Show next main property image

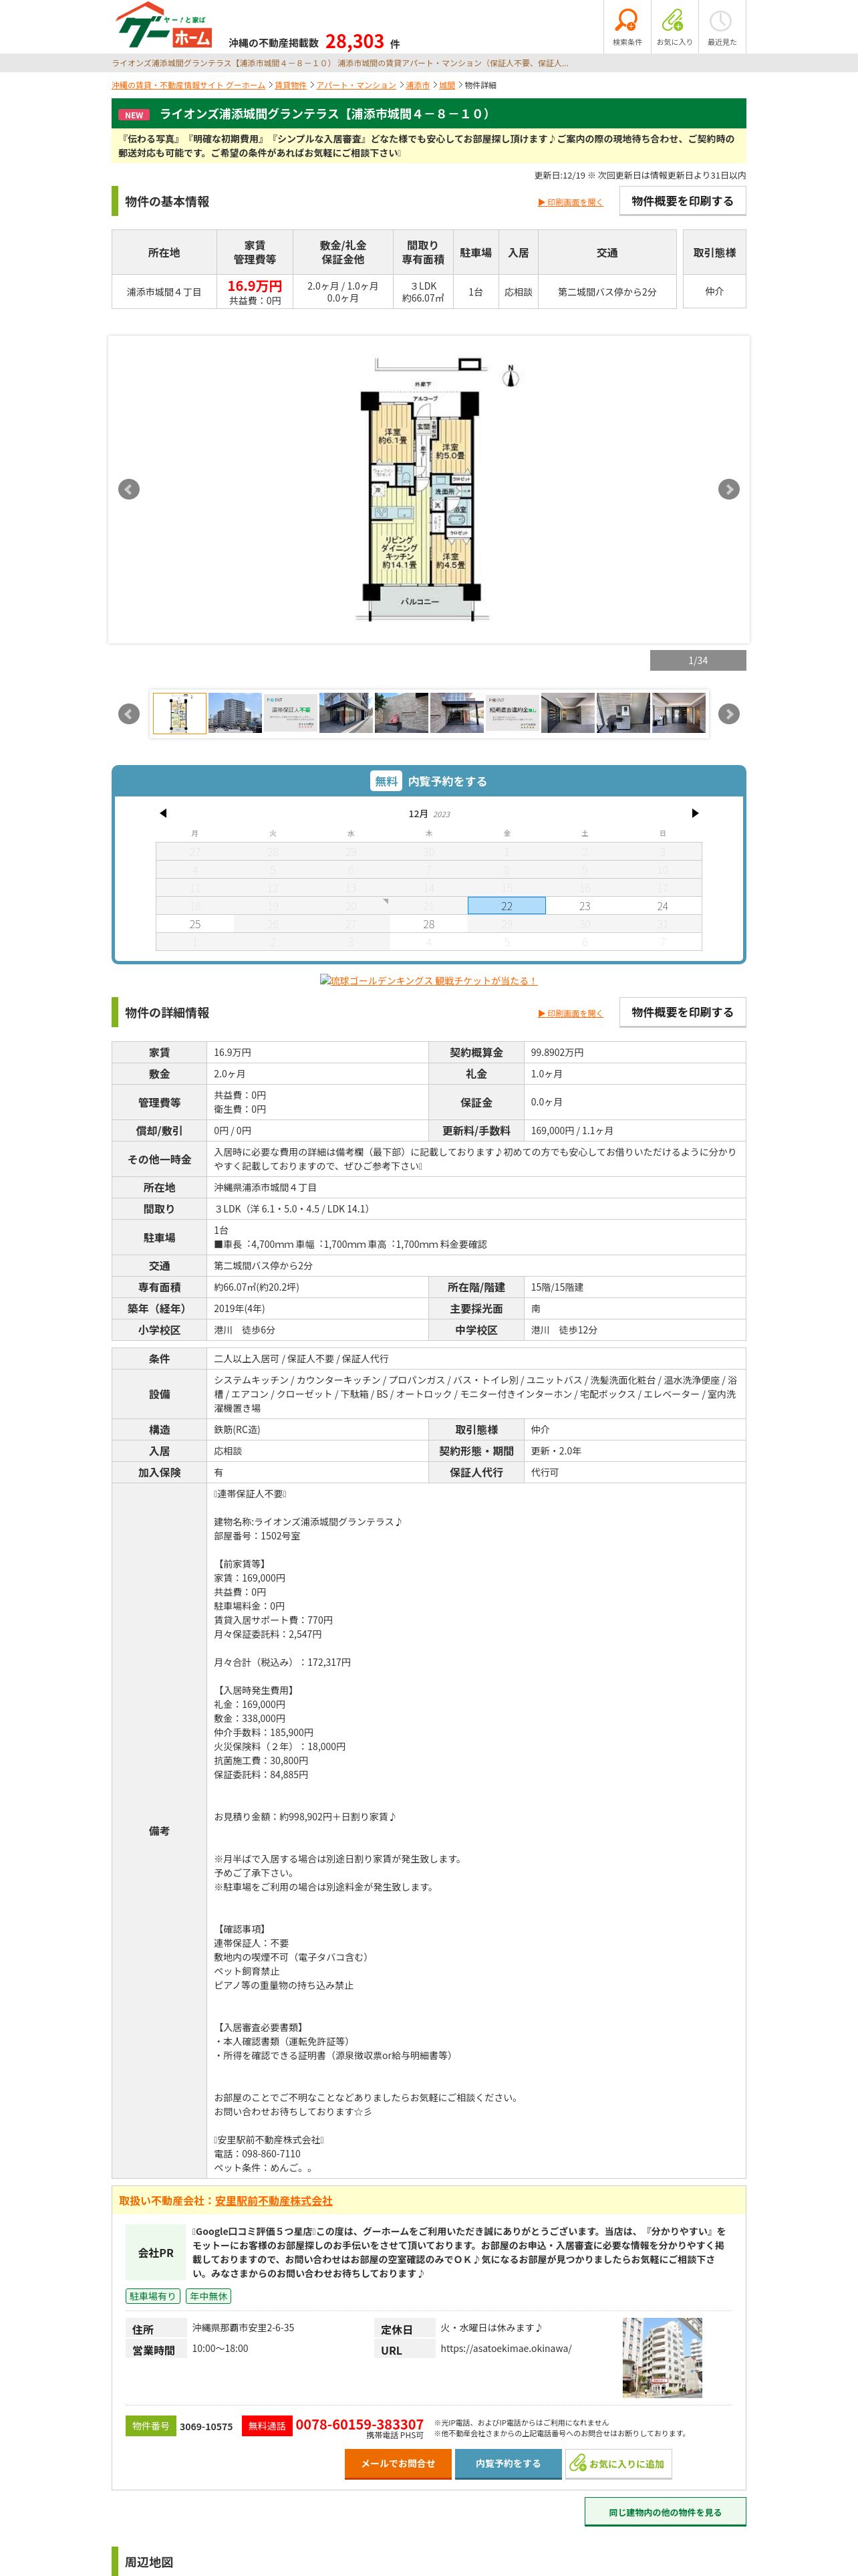point(729,489)
